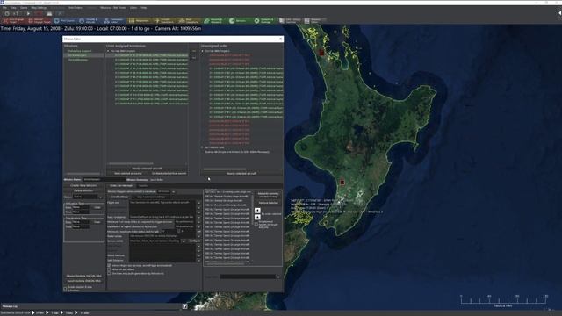The height and width of the screenshot is (316, 562).
Task: Click Clear in the Activation Time group
Action: pos(97,207)
